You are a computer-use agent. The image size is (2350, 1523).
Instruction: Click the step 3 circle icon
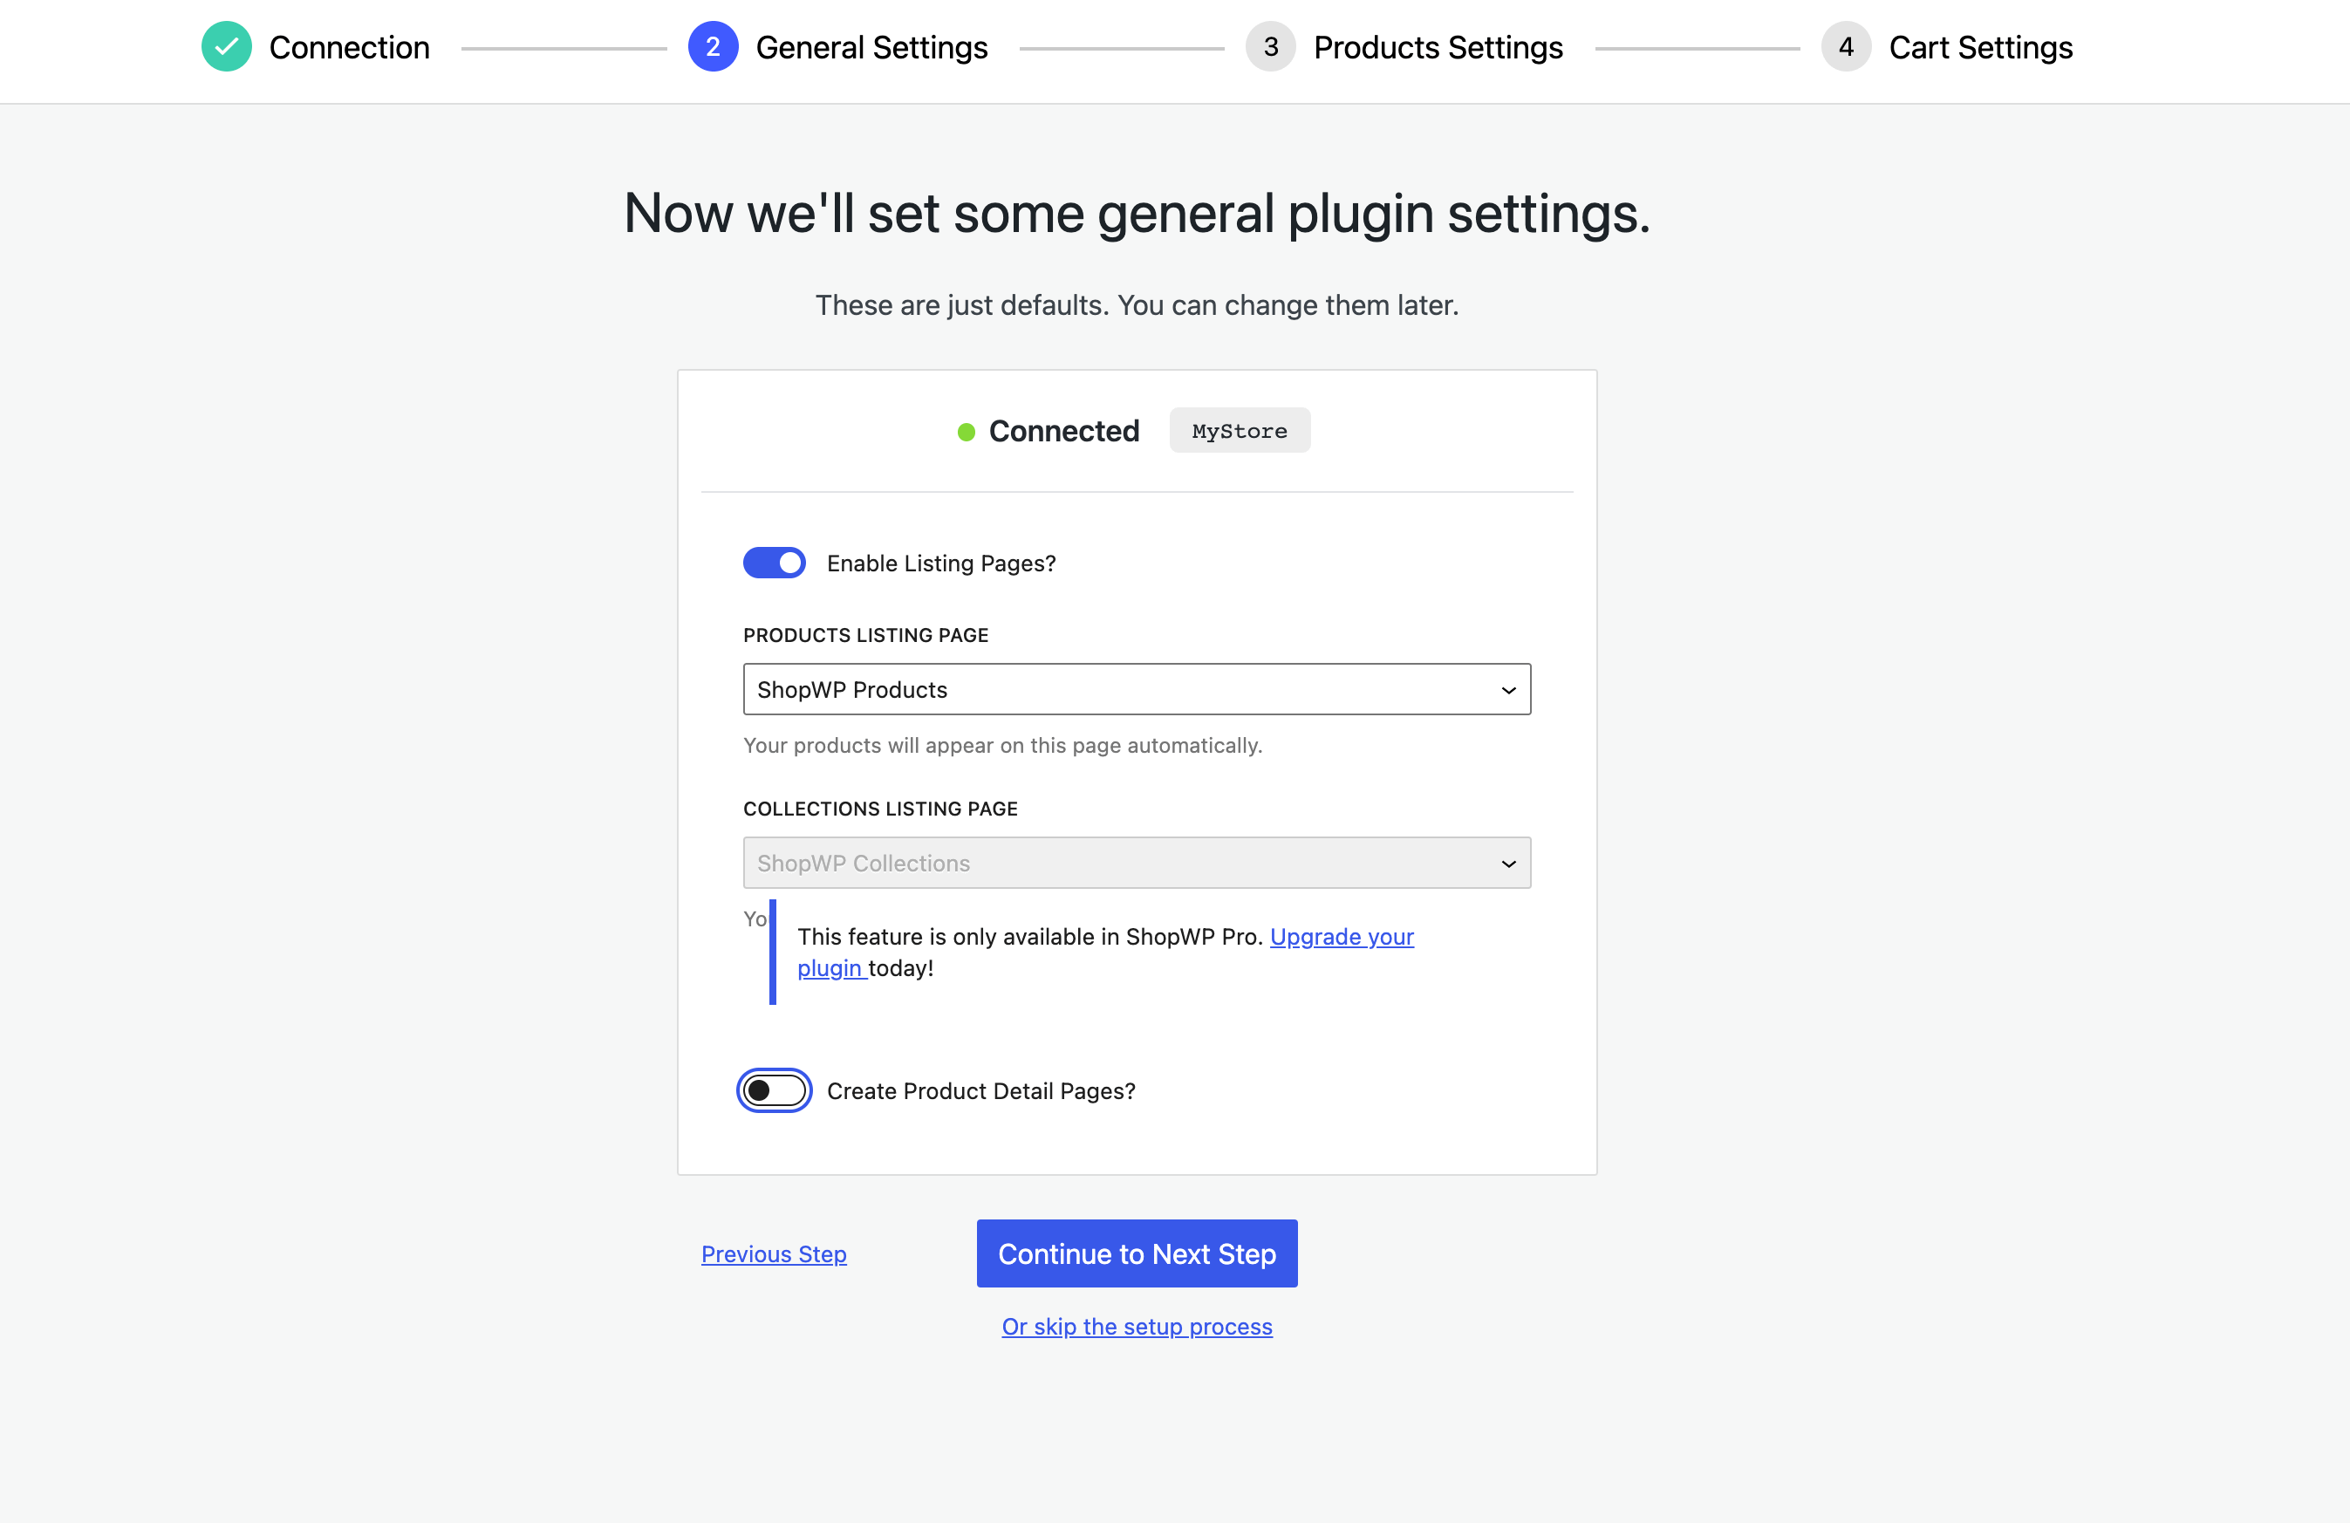tap(1271, 46)
